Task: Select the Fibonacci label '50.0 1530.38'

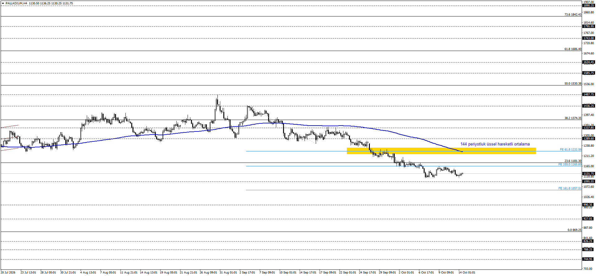Action: [573, 84]
